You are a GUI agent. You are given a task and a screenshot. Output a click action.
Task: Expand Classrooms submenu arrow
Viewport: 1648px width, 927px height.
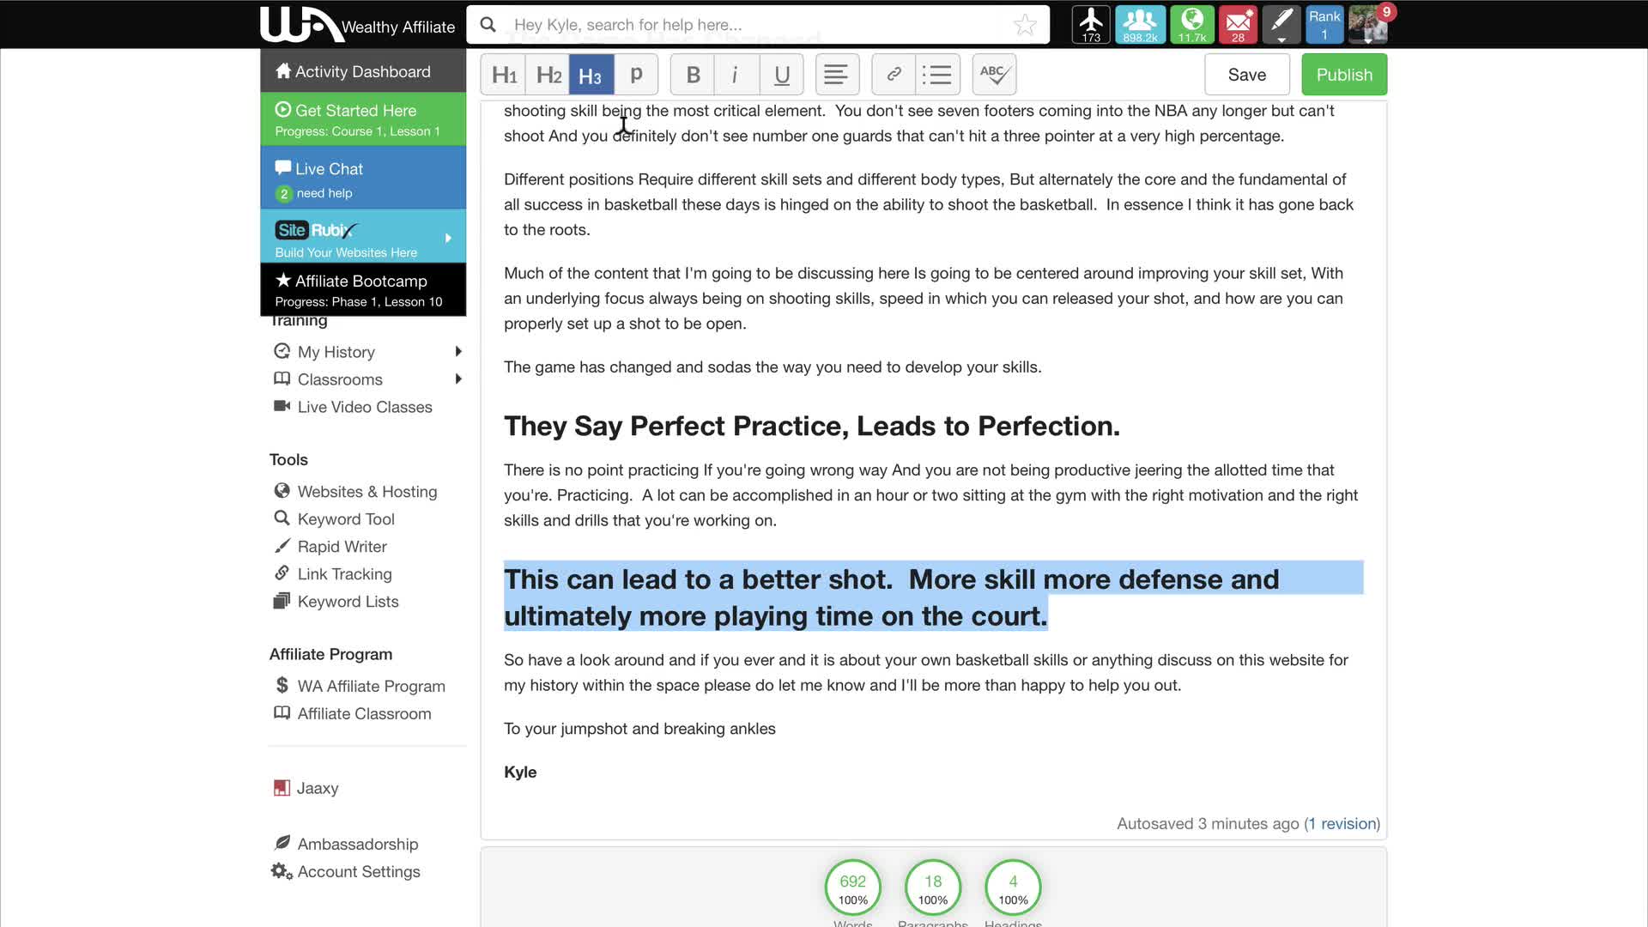[x=458, y=379]
